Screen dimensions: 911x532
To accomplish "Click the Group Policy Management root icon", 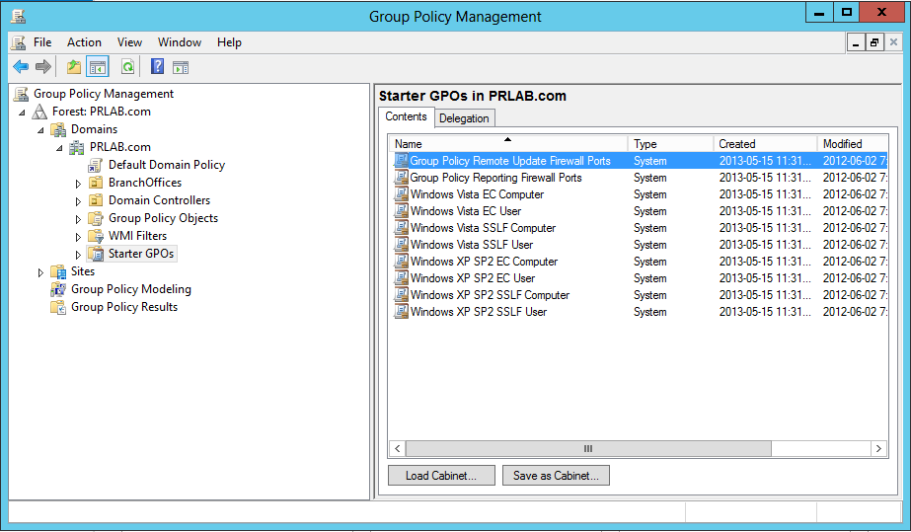I will point(21,94).
